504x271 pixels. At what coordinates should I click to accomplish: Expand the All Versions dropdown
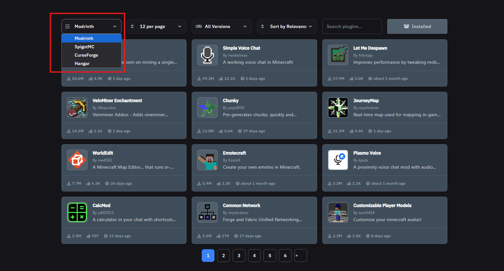coord(222,26)
